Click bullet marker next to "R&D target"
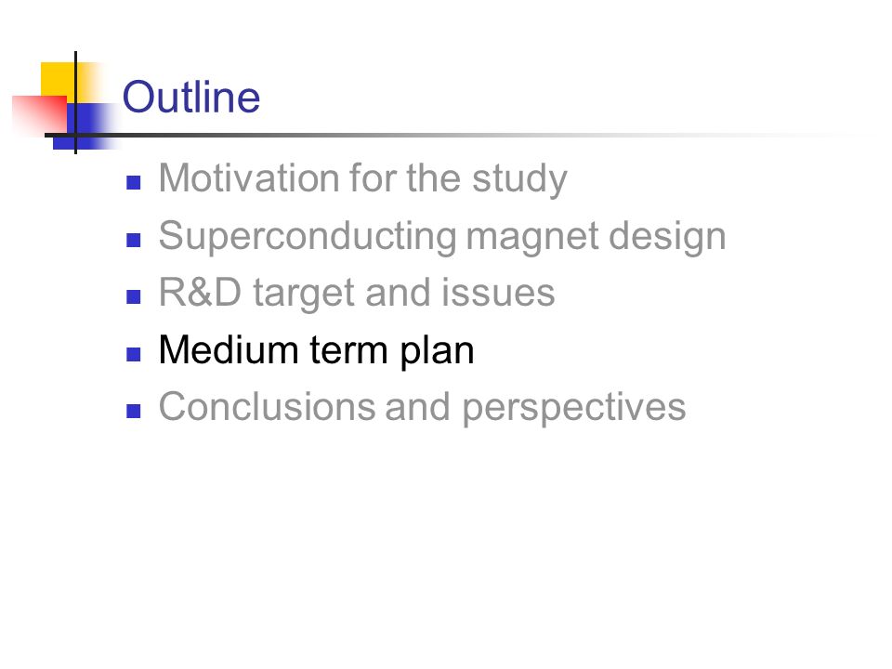 [x=133, y=297]
